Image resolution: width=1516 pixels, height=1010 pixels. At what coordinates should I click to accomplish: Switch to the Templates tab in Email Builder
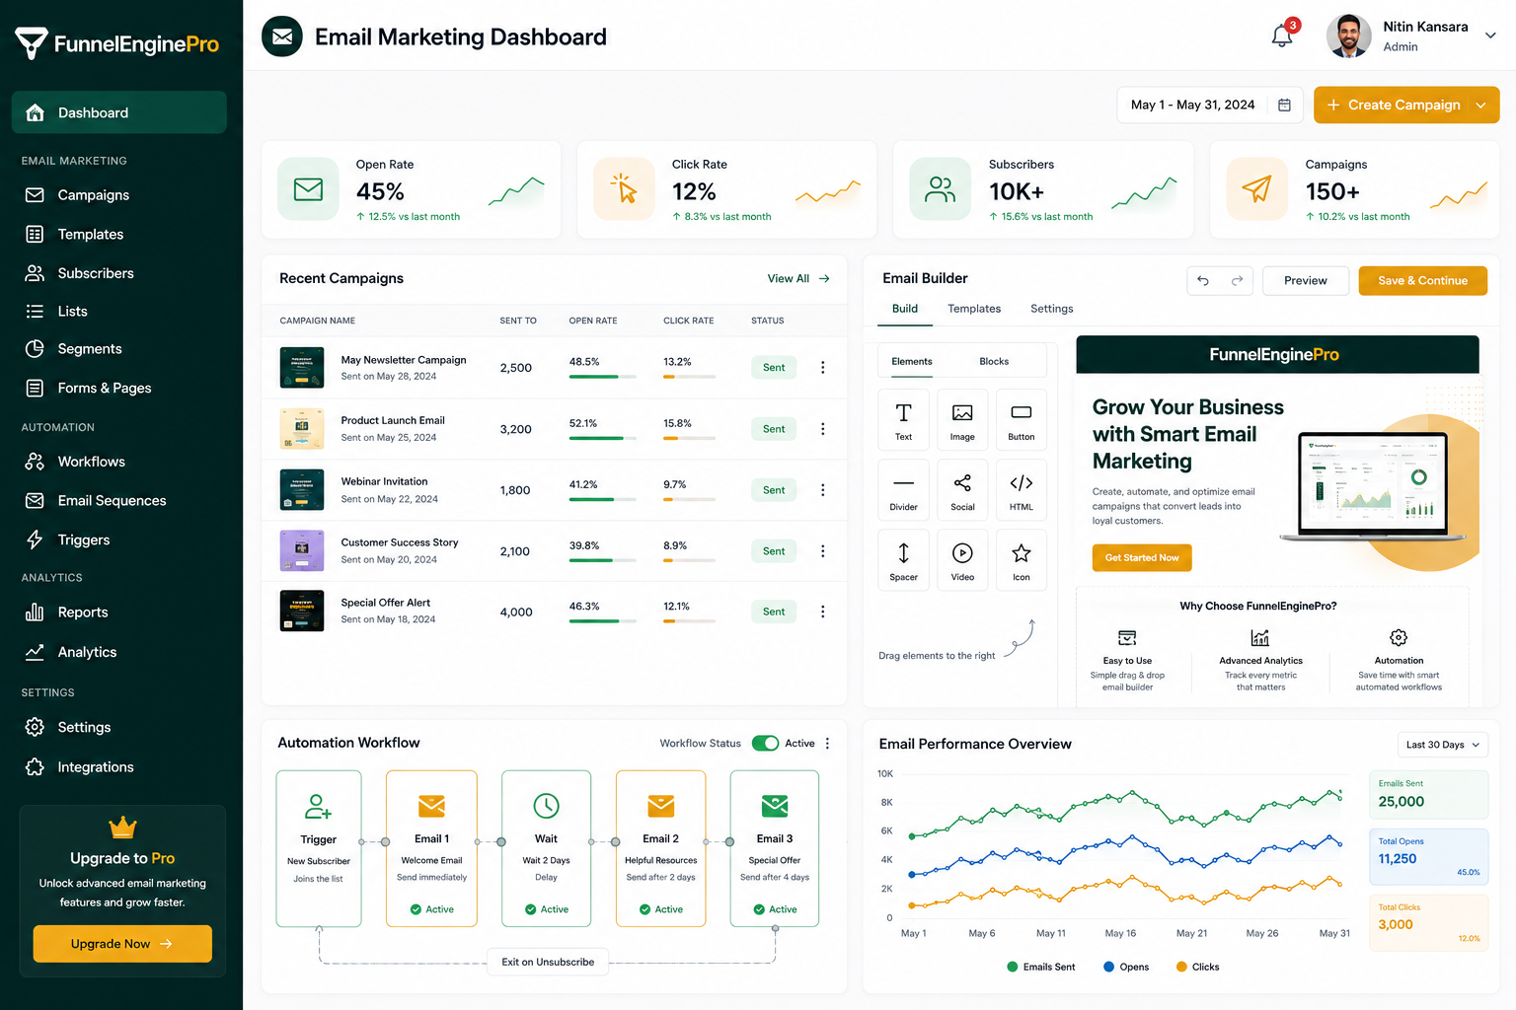coord(974,309)
